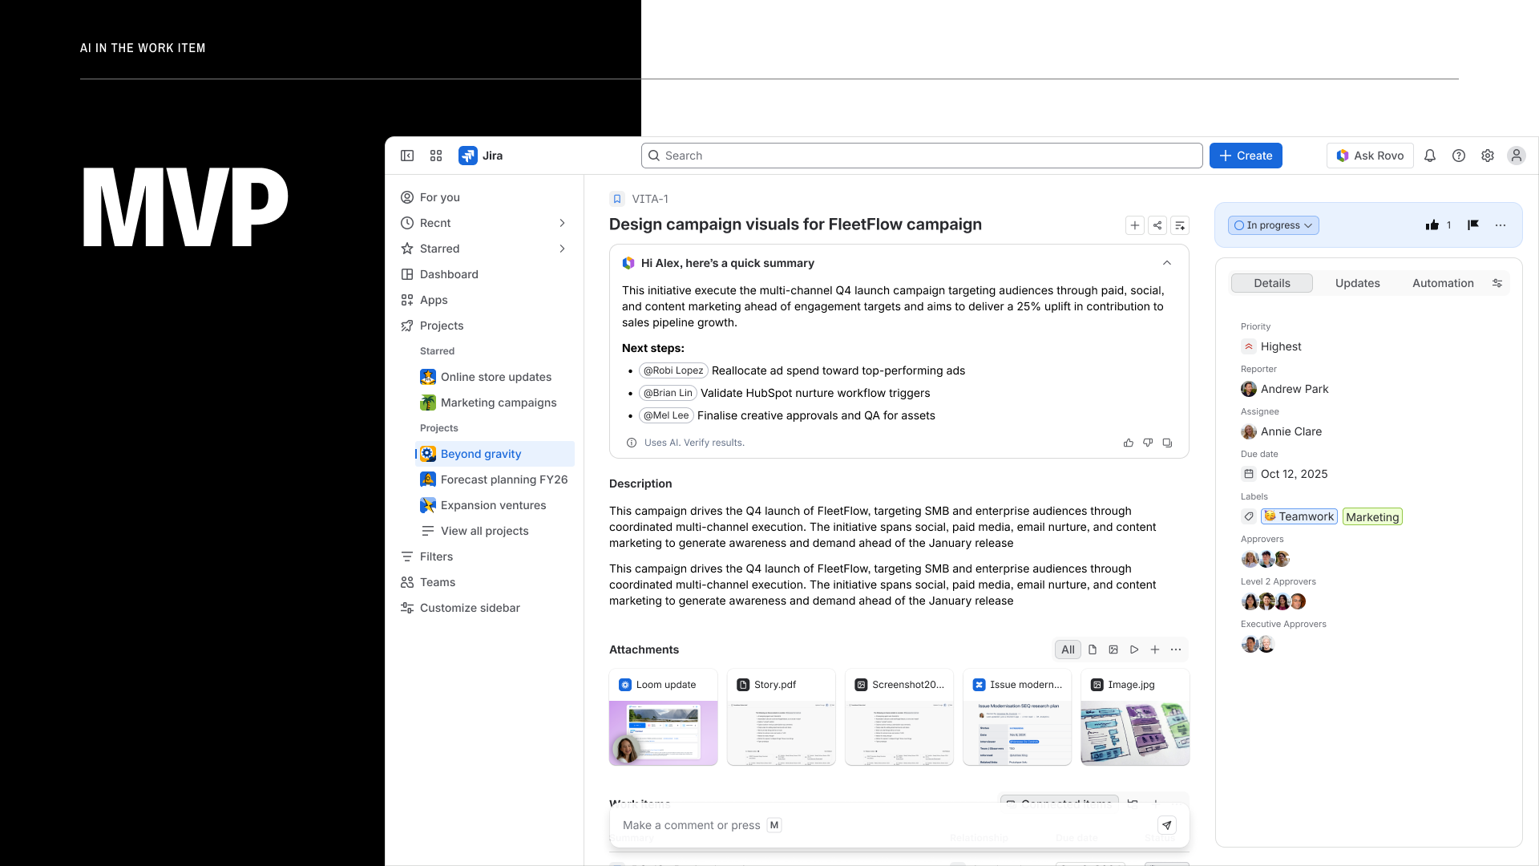Switch to the Automation tab

[x=1443, y=283]
